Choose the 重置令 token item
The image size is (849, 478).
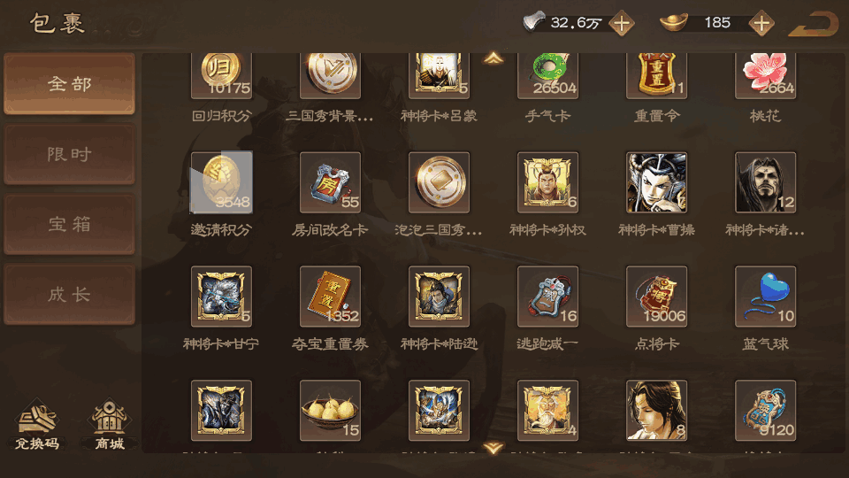pyautogui.click(x=657, y=76)
